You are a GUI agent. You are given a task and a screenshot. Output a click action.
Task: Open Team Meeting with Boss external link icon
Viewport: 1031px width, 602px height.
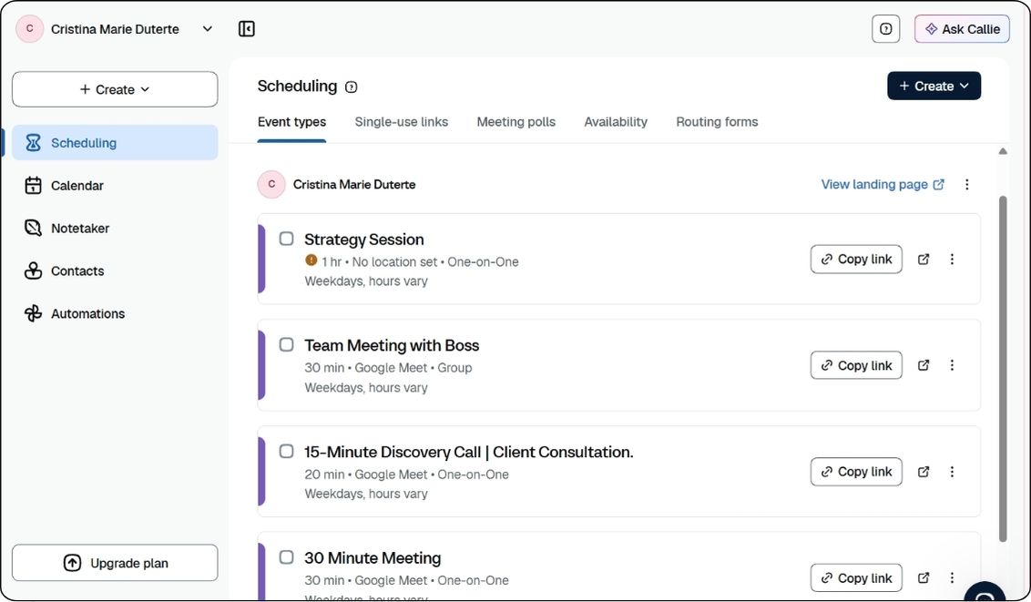click(924, 365)
